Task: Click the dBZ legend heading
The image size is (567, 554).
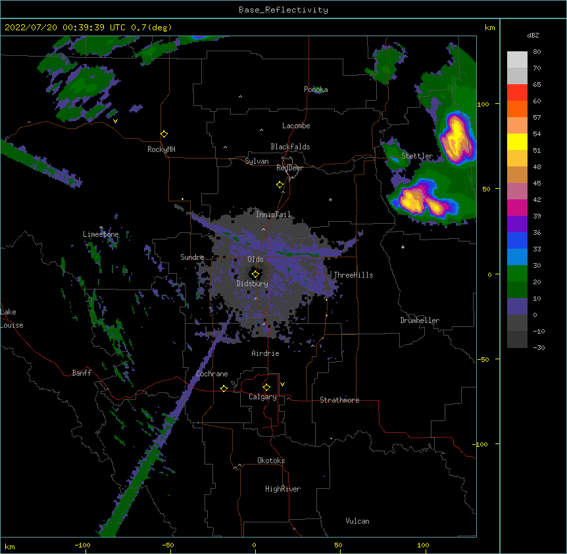Action: pyautogui.click(x=533, y=36)
